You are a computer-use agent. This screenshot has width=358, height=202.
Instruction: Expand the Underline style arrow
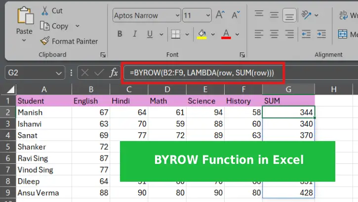tap(161, 34)
